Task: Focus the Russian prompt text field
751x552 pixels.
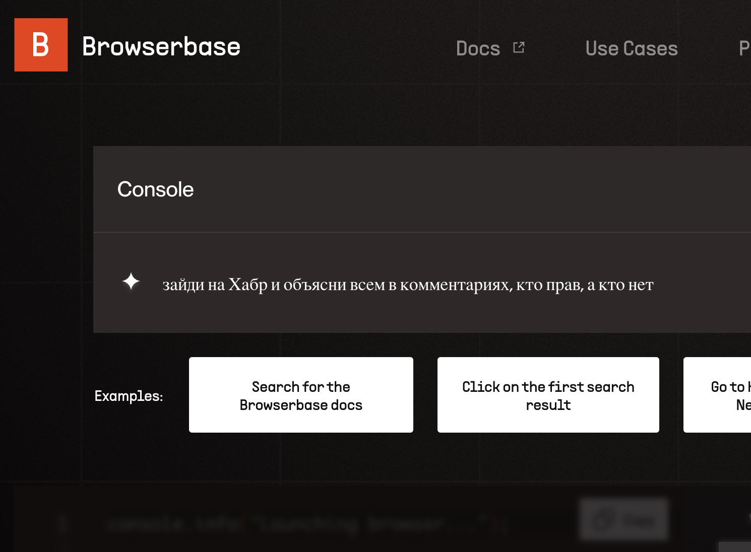Action: click(x=407, y=285)
